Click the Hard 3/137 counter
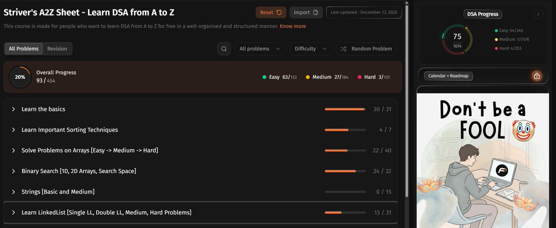Viewport: 556px width, 228px height. 373,77
